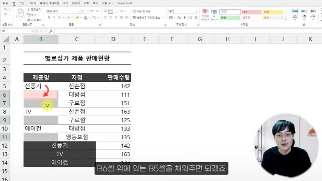Apply red font color
Viewport: 322px width, 181px height.
click(x=85, y=18)
